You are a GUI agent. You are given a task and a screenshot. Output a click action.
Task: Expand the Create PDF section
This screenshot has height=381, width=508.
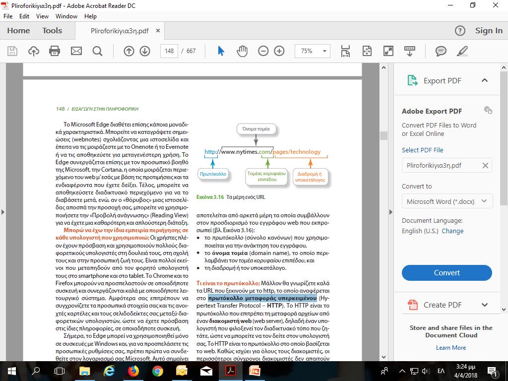485,305
